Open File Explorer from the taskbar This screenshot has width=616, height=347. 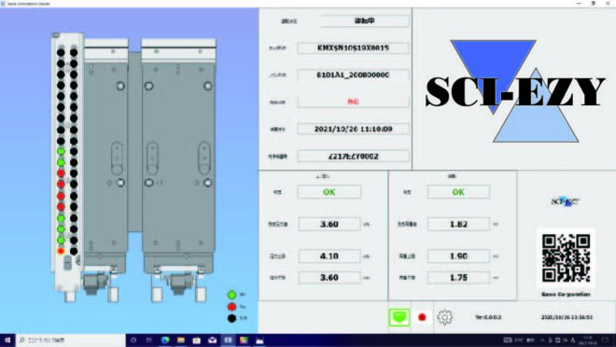coord(181,340)
